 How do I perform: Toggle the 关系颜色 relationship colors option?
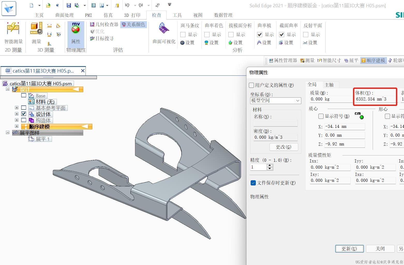(x=133, y=25)
